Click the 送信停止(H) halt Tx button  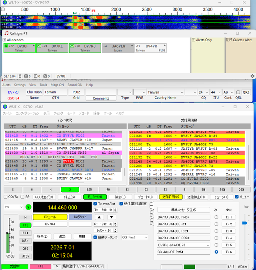pyautogui.click(x=196, y=197)
